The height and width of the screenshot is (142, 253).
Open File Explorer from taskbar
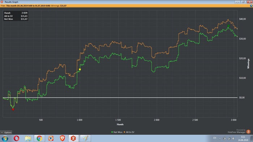28,138
